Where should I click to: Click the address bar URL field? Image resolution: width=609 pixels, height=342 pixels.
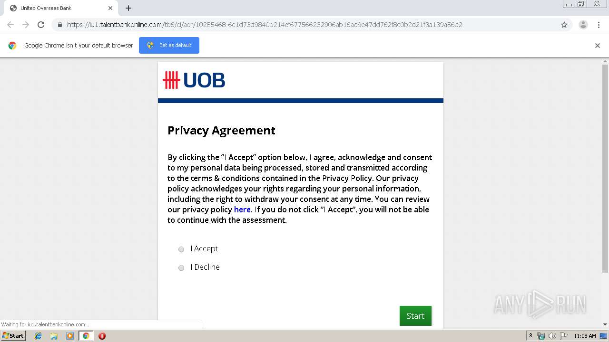(285, 25)
